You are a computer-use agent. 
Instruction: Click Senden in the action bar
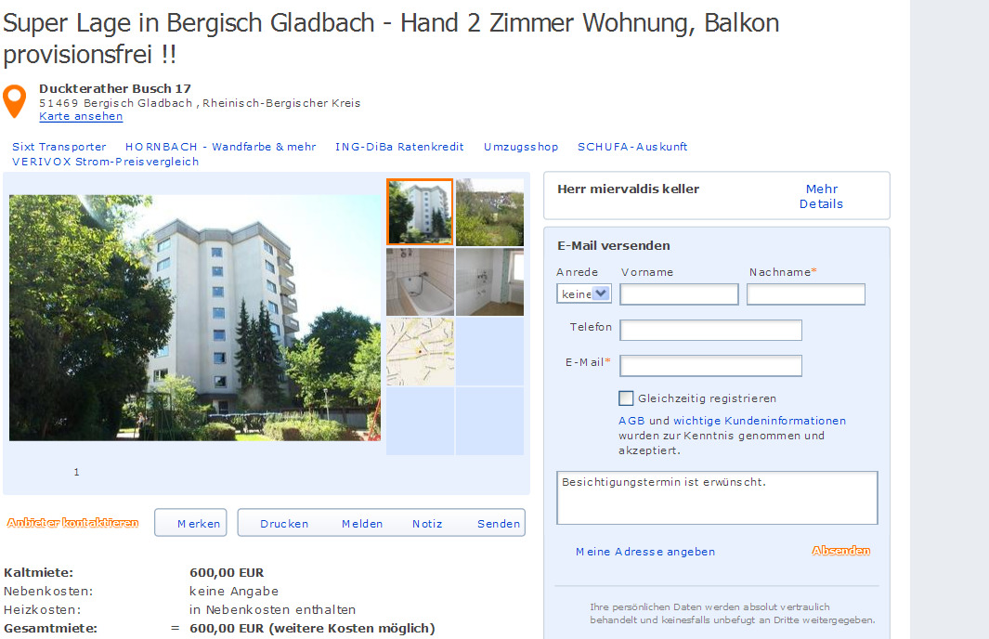499,524
